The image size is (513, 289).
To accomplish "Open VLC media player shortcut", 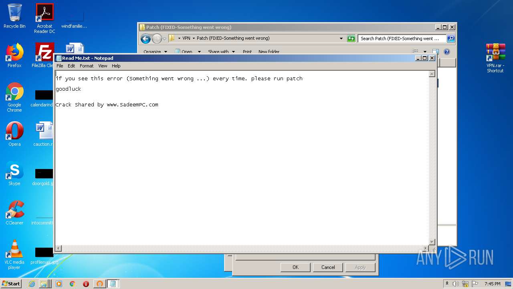I will click(x=14, y=254).
